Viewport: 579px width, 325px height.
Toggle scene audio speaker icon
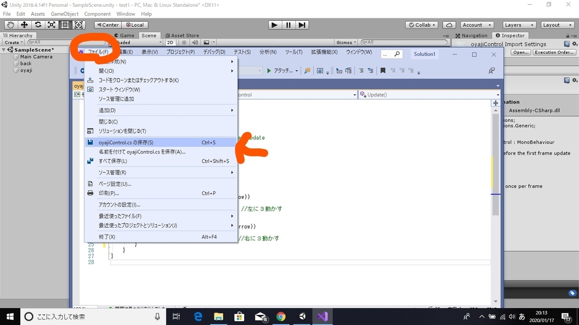tap(194, 42)
